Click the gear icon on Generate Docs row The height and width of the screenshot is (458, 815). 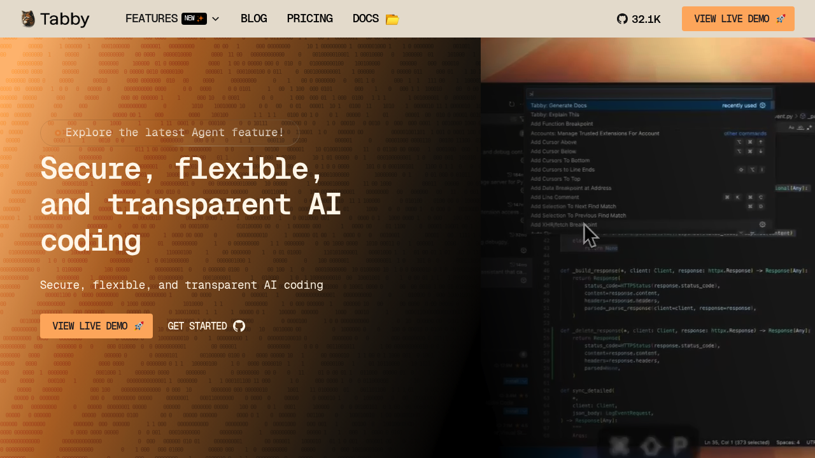coord(762,106)
